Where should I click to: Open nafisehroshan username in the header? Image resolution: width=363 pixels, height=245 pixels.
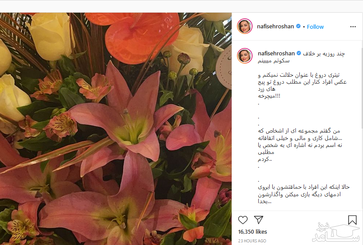(x=275, y=26)
